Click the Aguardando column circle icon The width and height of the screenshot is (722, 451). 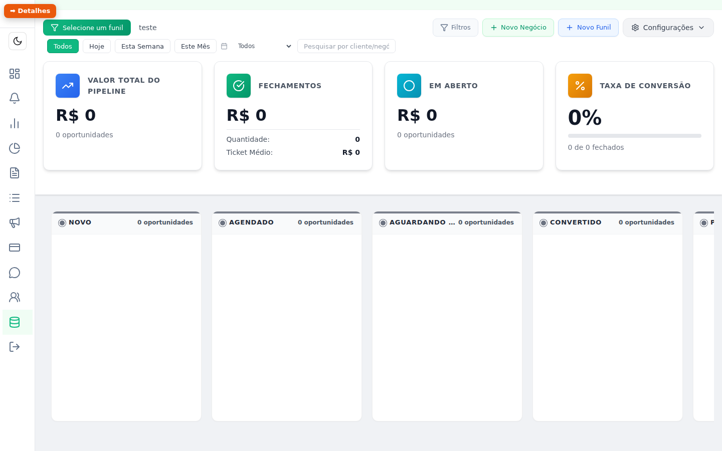point(383,223)
